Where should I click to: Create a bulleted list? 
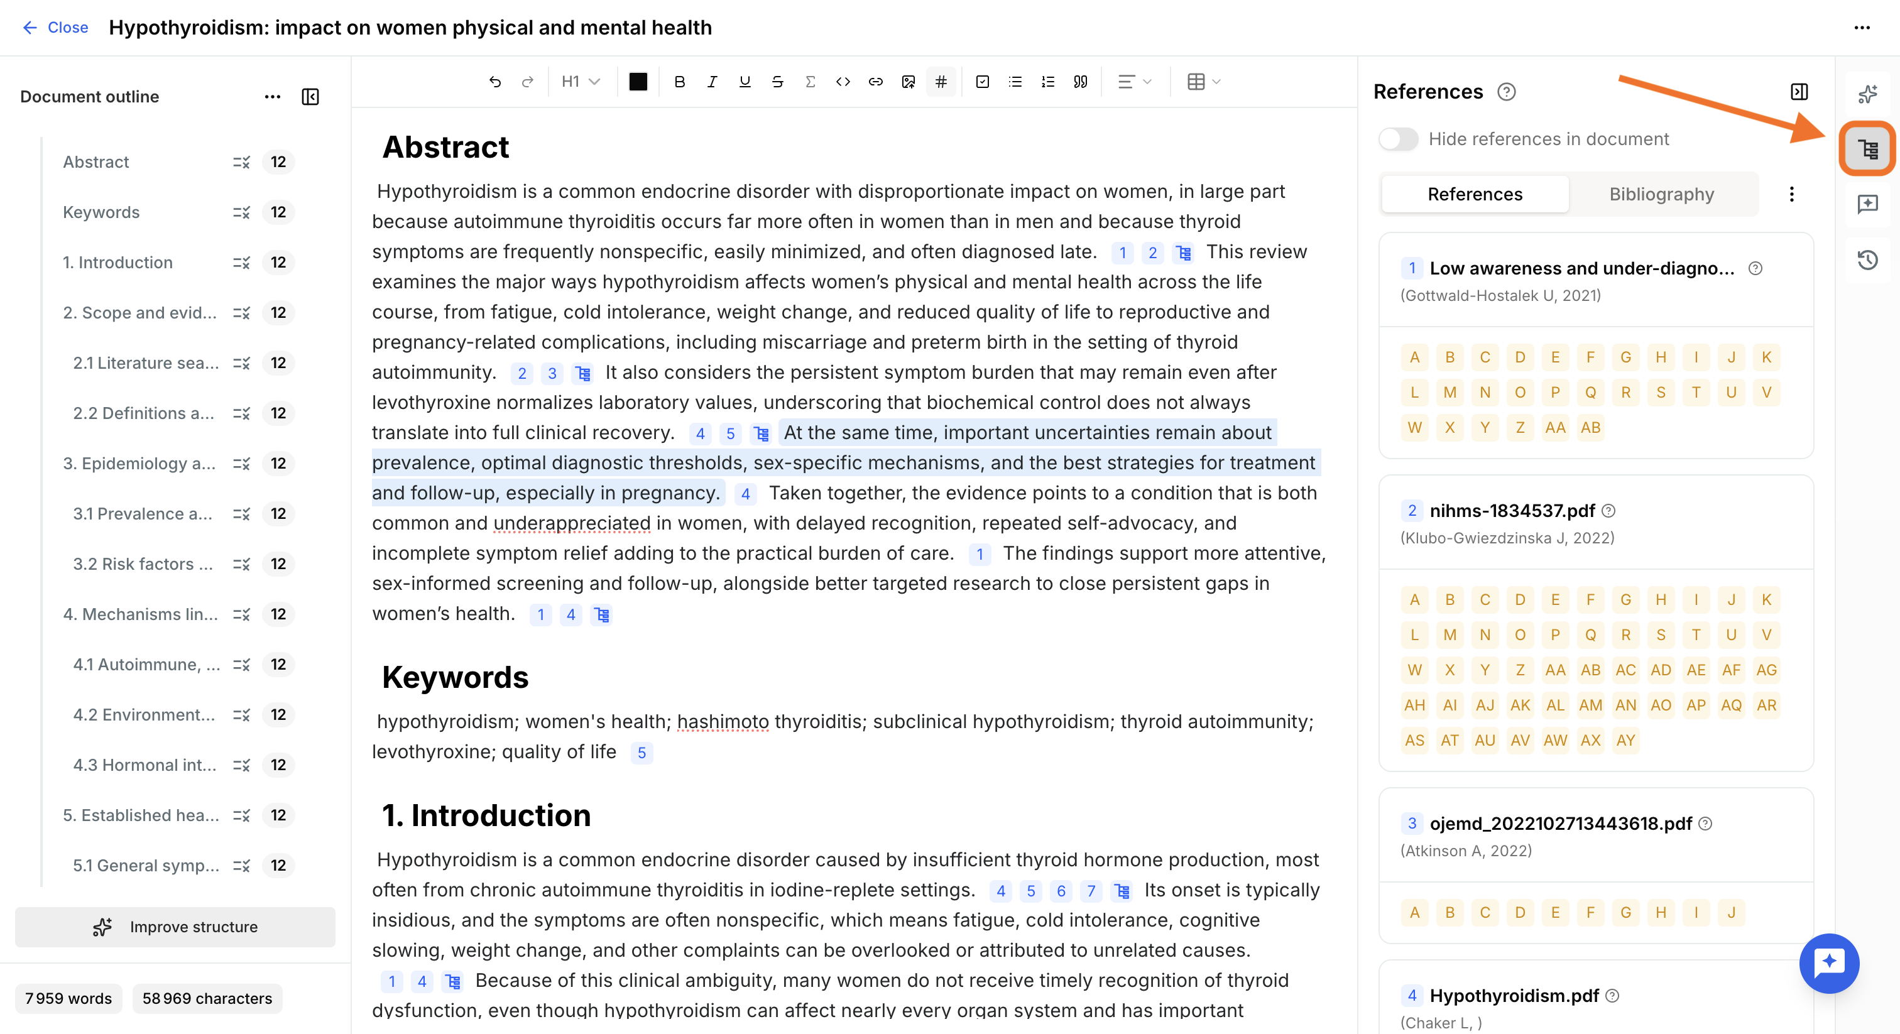[1015, 82]
